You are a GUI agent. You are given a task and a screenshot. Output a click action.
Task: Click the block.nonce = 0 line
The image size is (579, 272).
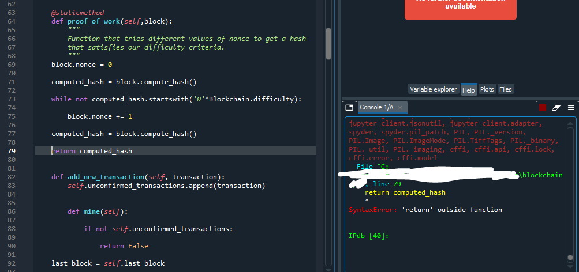(x=81, y=65)
